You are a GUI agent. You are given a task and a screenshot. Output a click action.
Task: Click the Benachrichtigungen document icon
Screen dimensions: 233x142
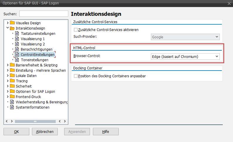[17, 49]
